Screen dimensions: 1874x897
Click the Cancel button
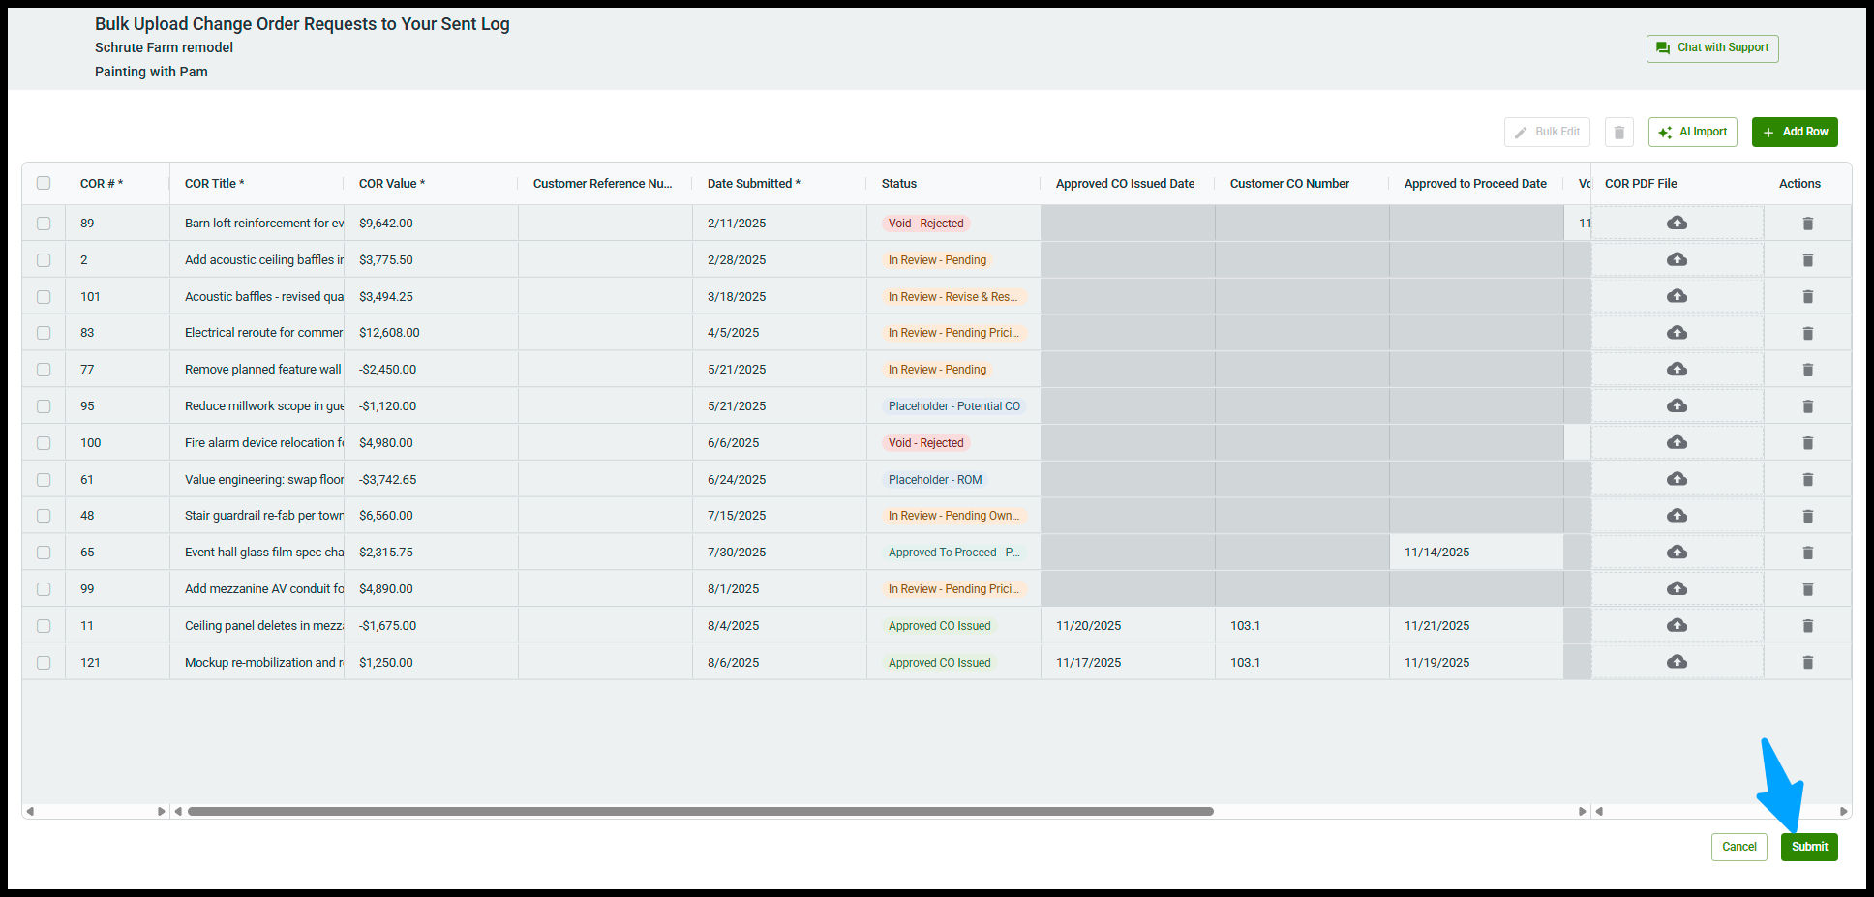1738,847
